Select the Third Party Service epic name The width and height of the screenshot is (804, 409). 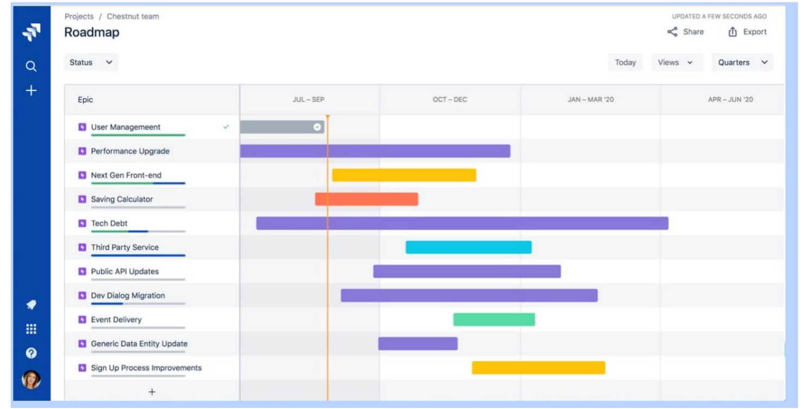click(125, 247)
